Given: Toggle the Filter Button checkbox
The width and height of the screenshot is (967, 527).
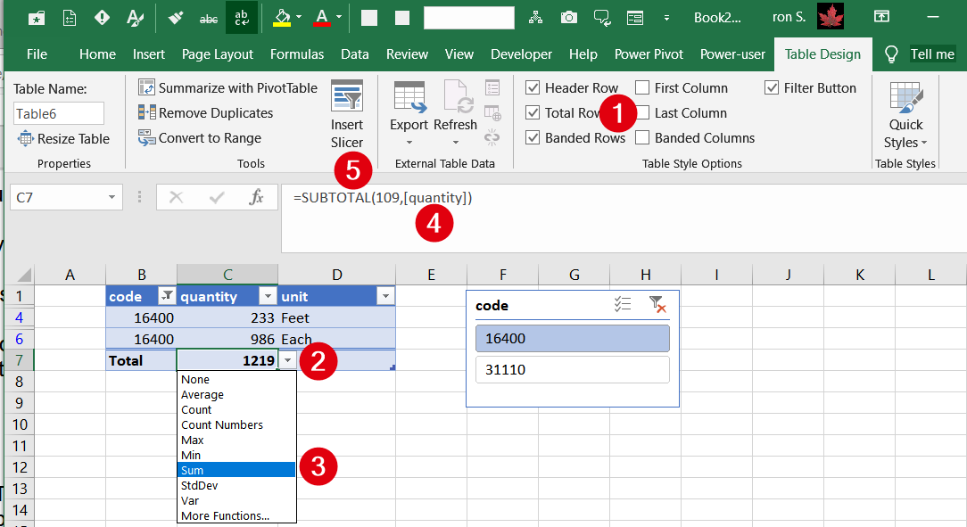Looking at the screenshot, I should pyautogui.click(x=772, y=88).
